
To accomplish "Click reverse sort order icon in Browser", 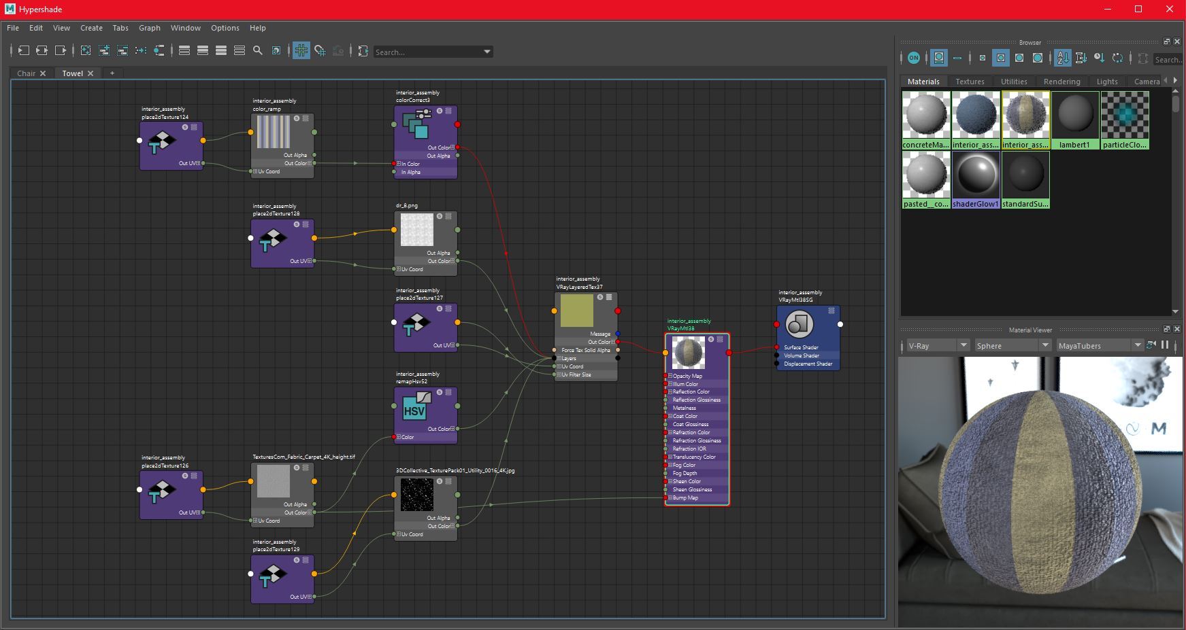I will pyautogui.click(x=1117, y=58).
